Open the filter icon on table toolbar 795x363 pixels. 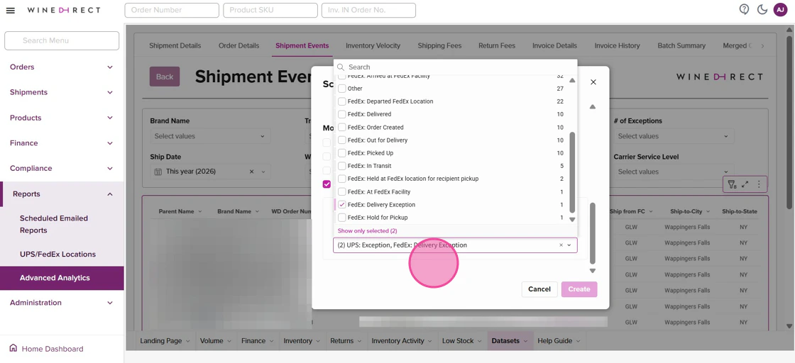click(x=732, y=185)
